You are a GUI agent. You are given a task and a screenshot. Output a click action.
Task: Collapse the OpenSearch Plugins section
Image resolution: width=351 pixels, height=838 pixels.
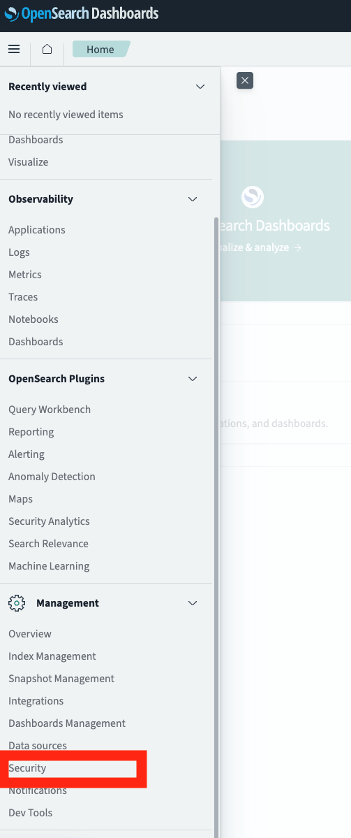click(x=193, y=378)
